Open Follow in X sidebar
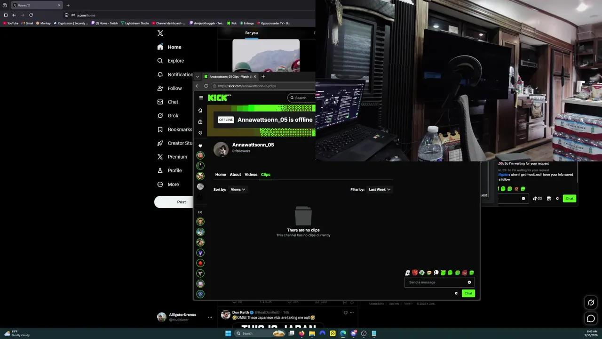 coord(169,88)
